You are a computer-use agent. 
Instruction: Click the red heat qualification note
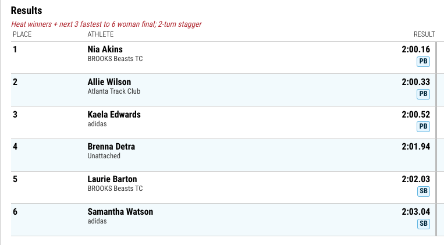point(106,24)
